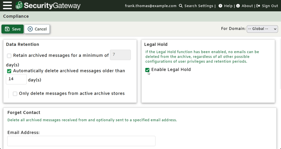This screenshot has height=149, width=281.
Task: Open the Help link
Action: [228, 6]
